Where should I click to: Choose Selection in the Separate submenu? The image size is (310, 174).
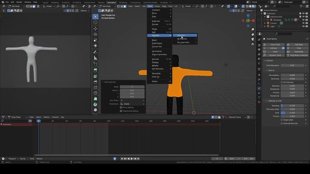click(185, 35)
